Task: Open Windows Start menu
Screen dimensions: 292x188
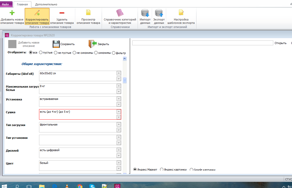Action: tap(4, 186)
